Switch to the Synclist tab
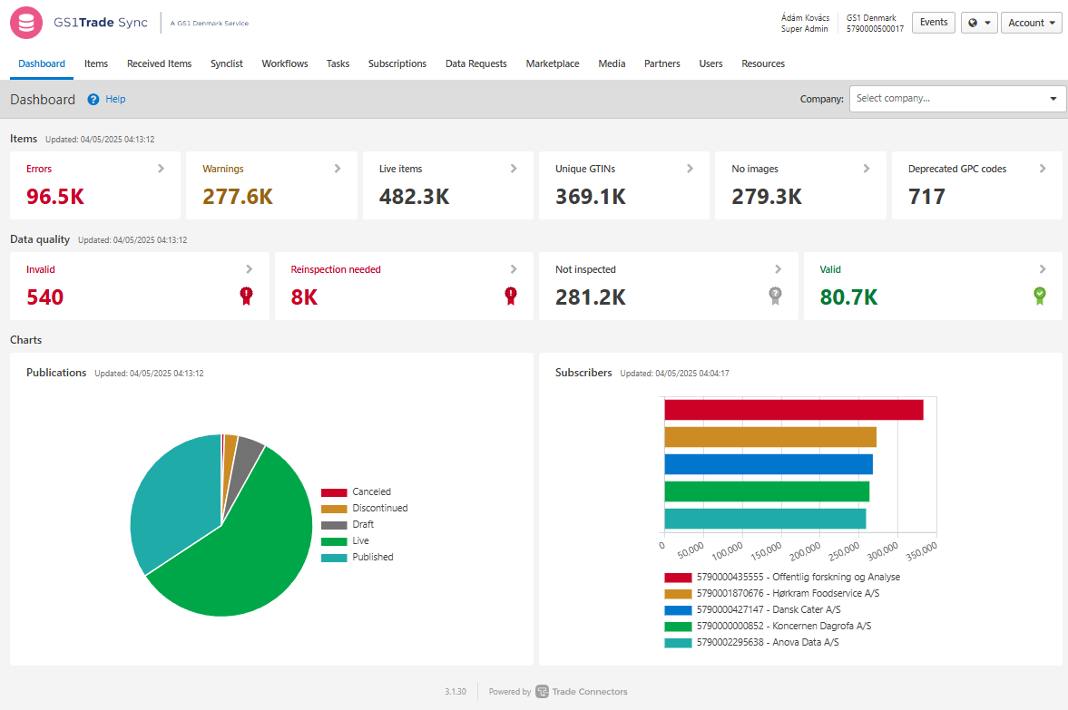Viewport: 1068px width, 710px height. point(227,63)
